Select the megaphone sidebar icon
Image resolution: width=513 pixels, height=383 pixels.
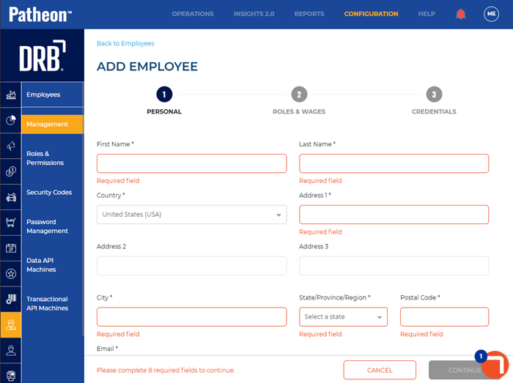pos(11,146)
